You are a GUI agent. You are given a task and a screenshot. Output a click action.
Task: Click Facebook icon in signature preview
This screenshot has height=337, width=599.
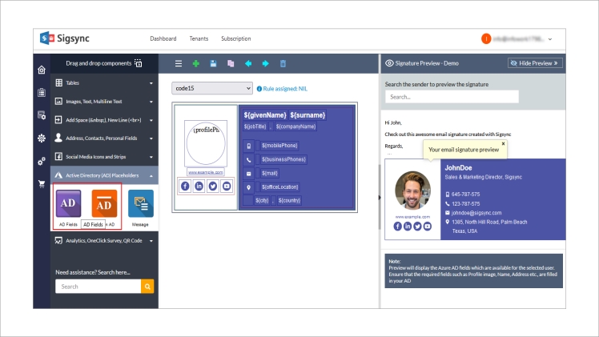(x=398, y=227)
